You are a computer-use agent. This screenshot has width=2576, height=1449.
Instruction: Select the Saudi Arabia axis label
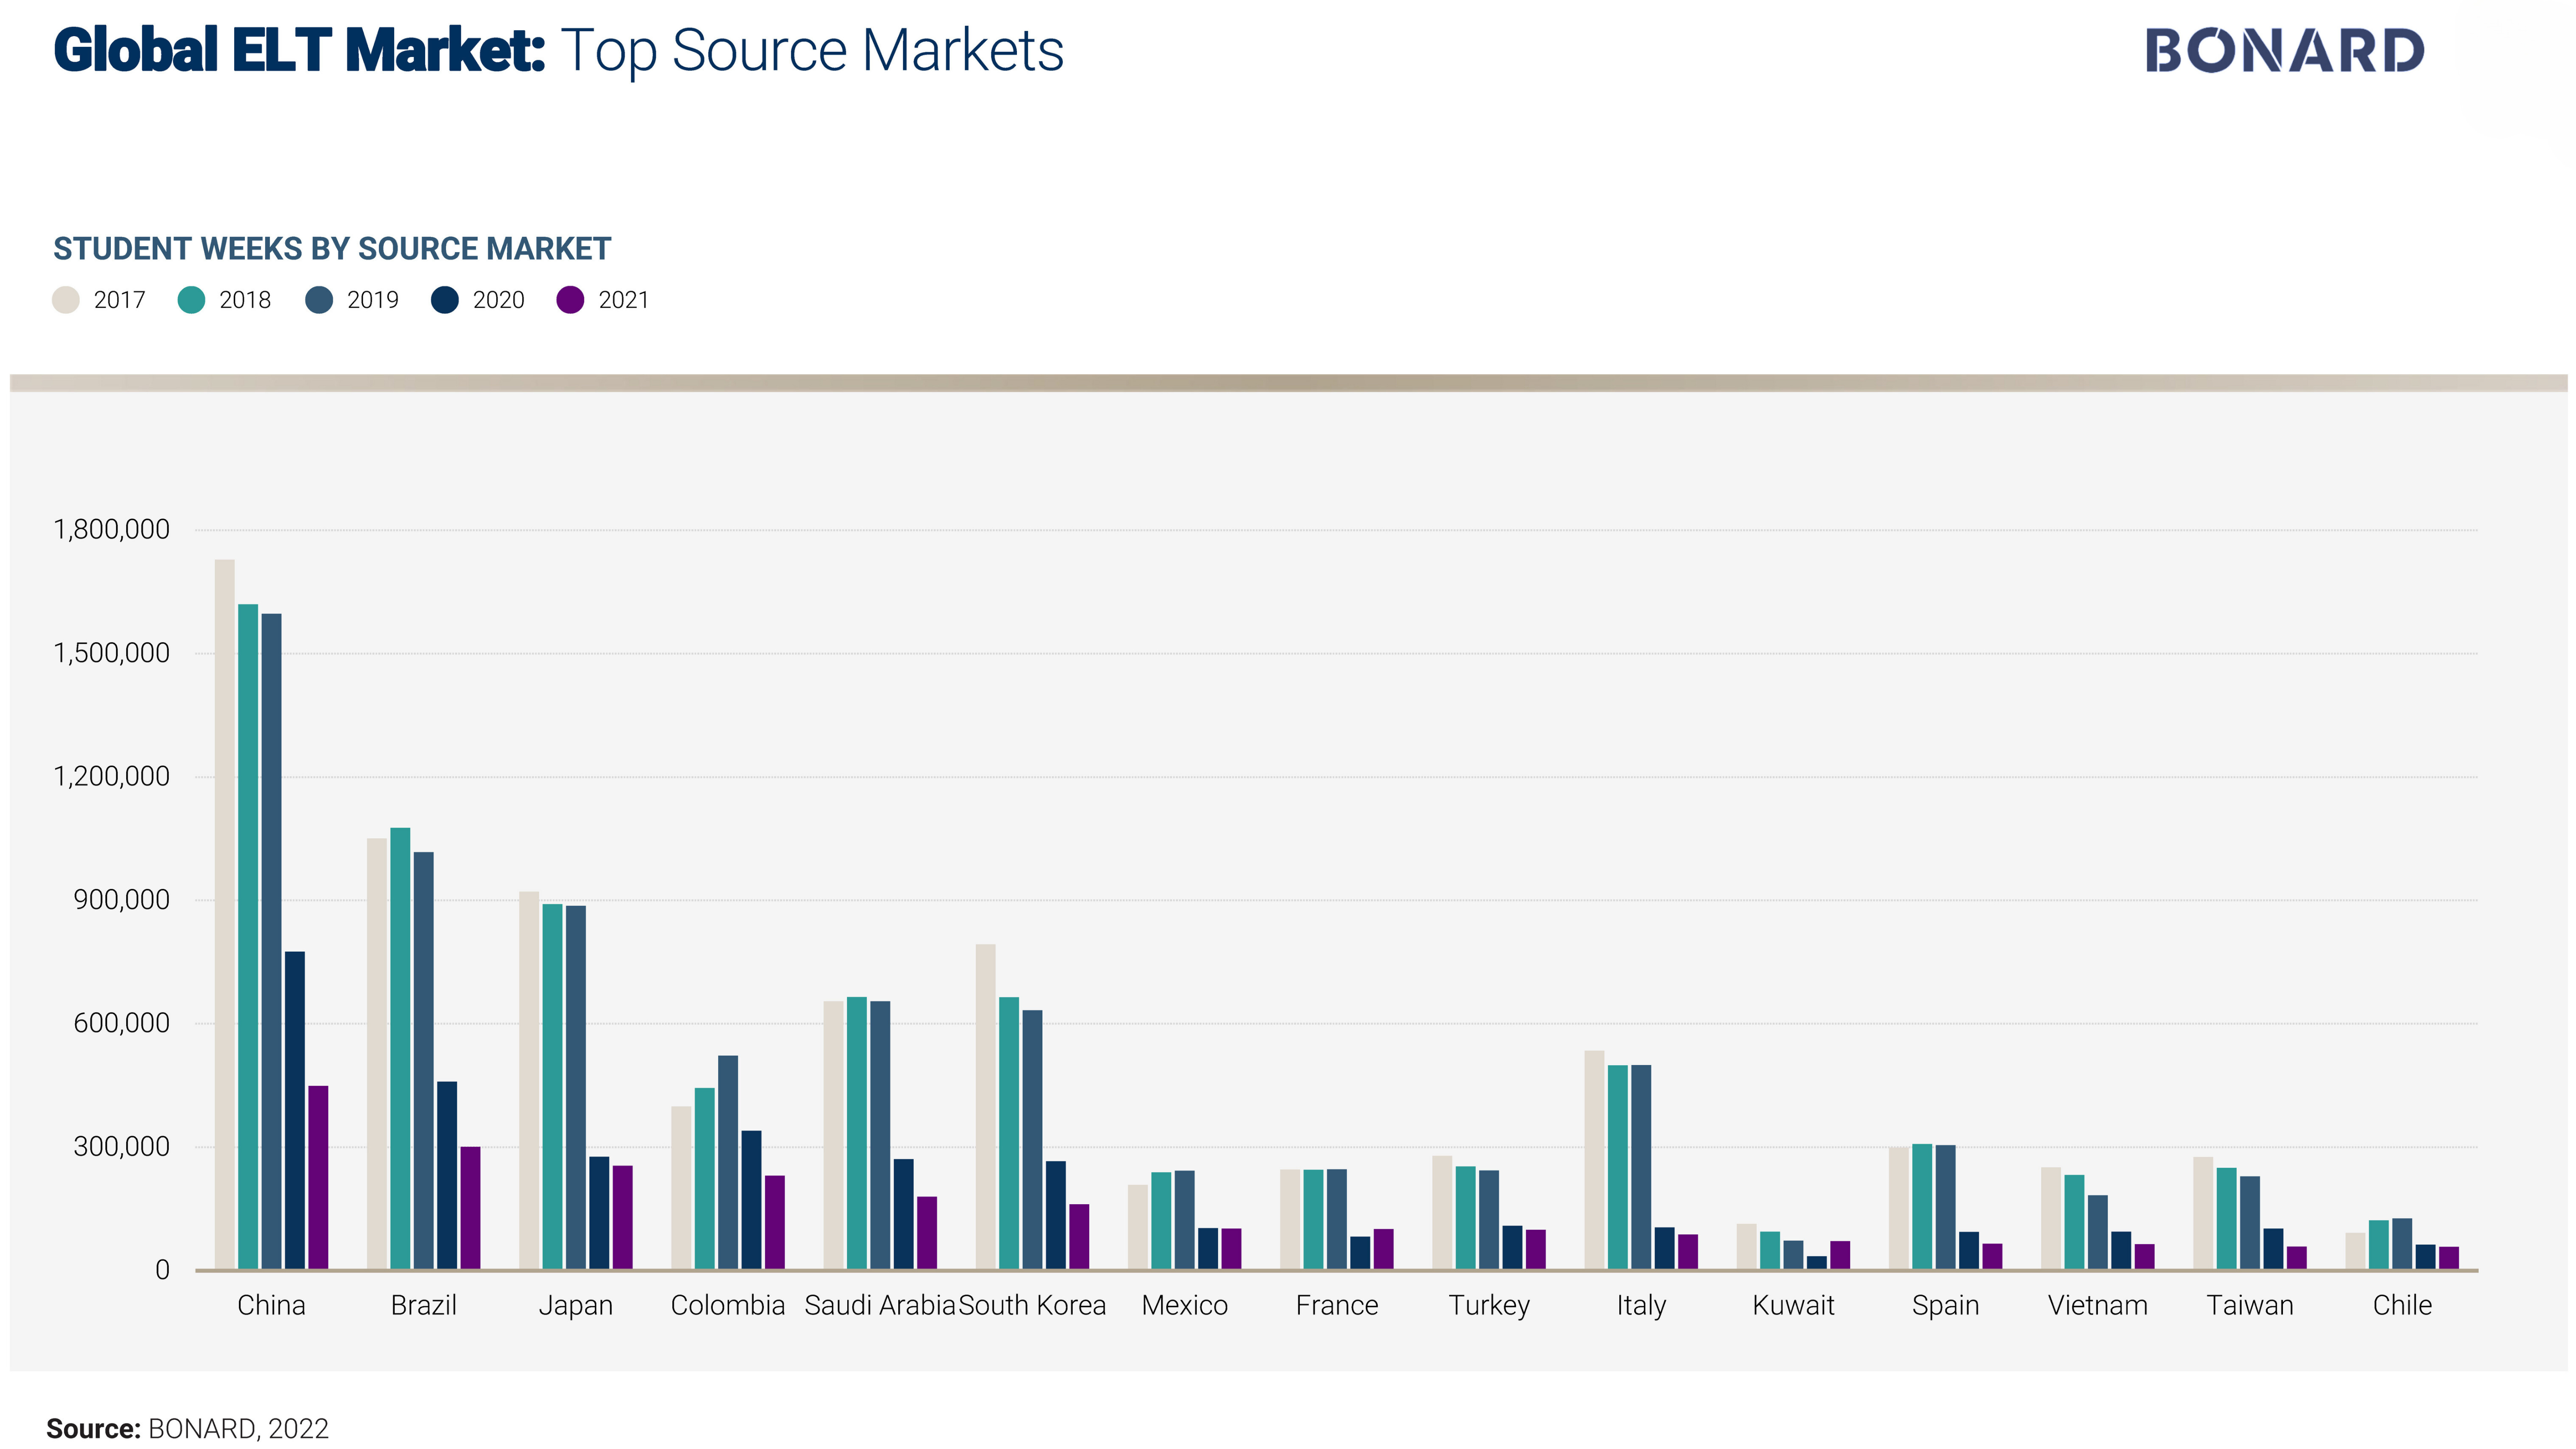[880, 1305]
